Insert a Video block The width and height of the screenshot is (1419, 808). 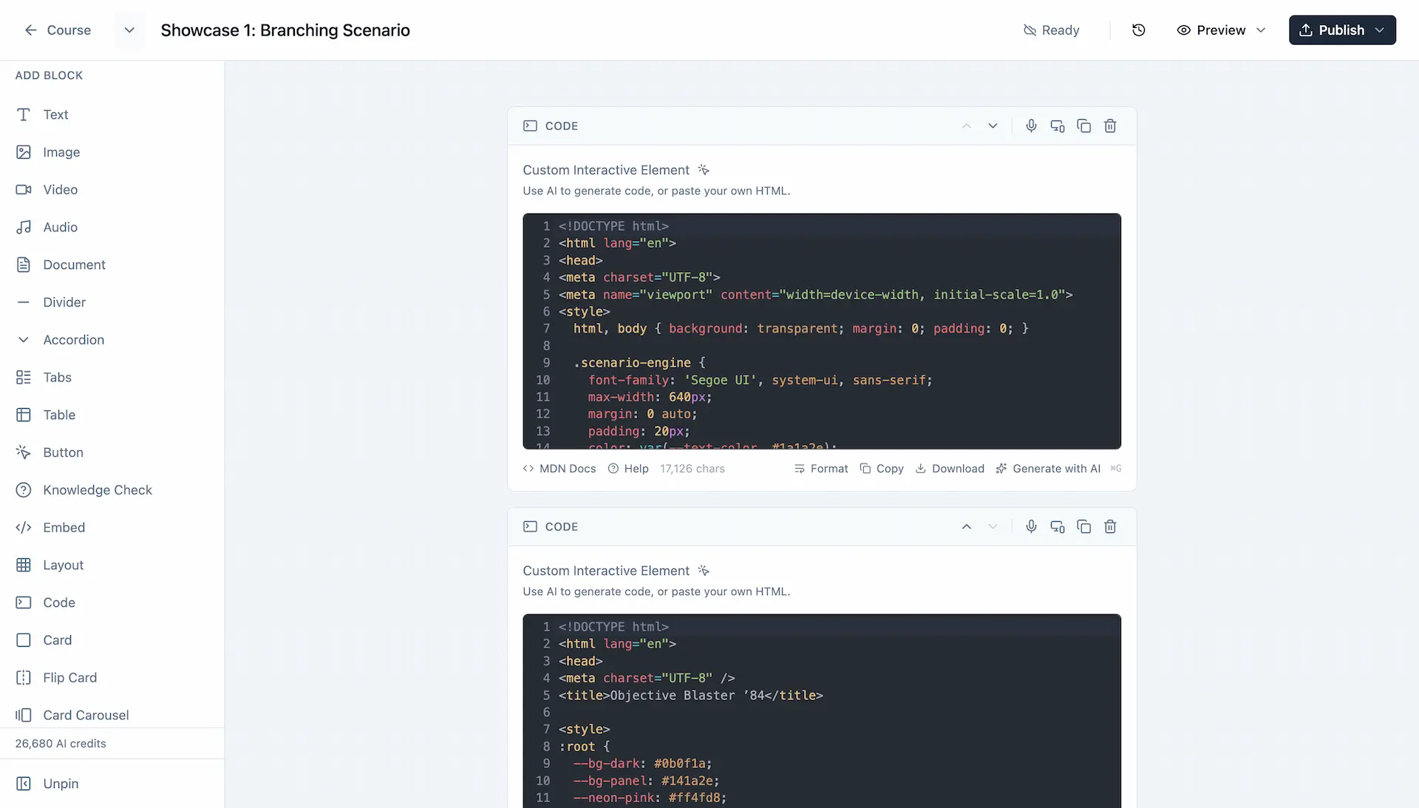pyautogui.click(x=61, y=189)
